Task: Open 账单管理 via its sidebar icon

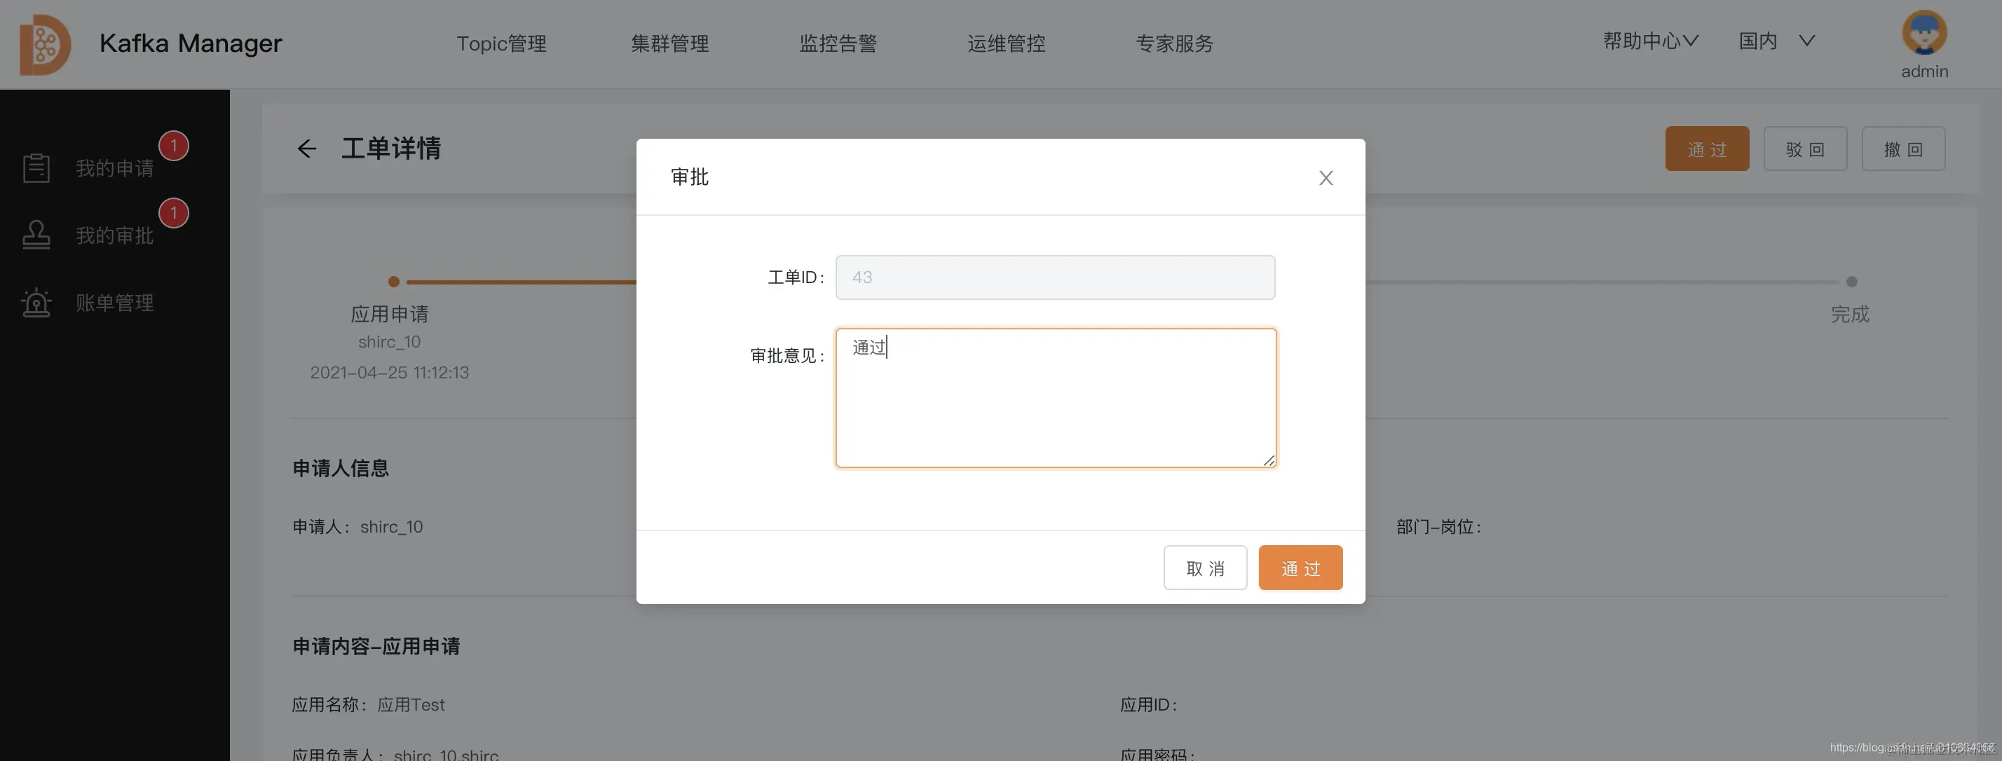Action: pyautogui.click(x=36, y=302)
